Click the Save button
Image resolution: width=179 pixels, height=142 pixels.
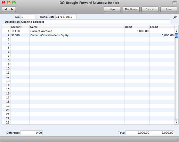point(169,9)
